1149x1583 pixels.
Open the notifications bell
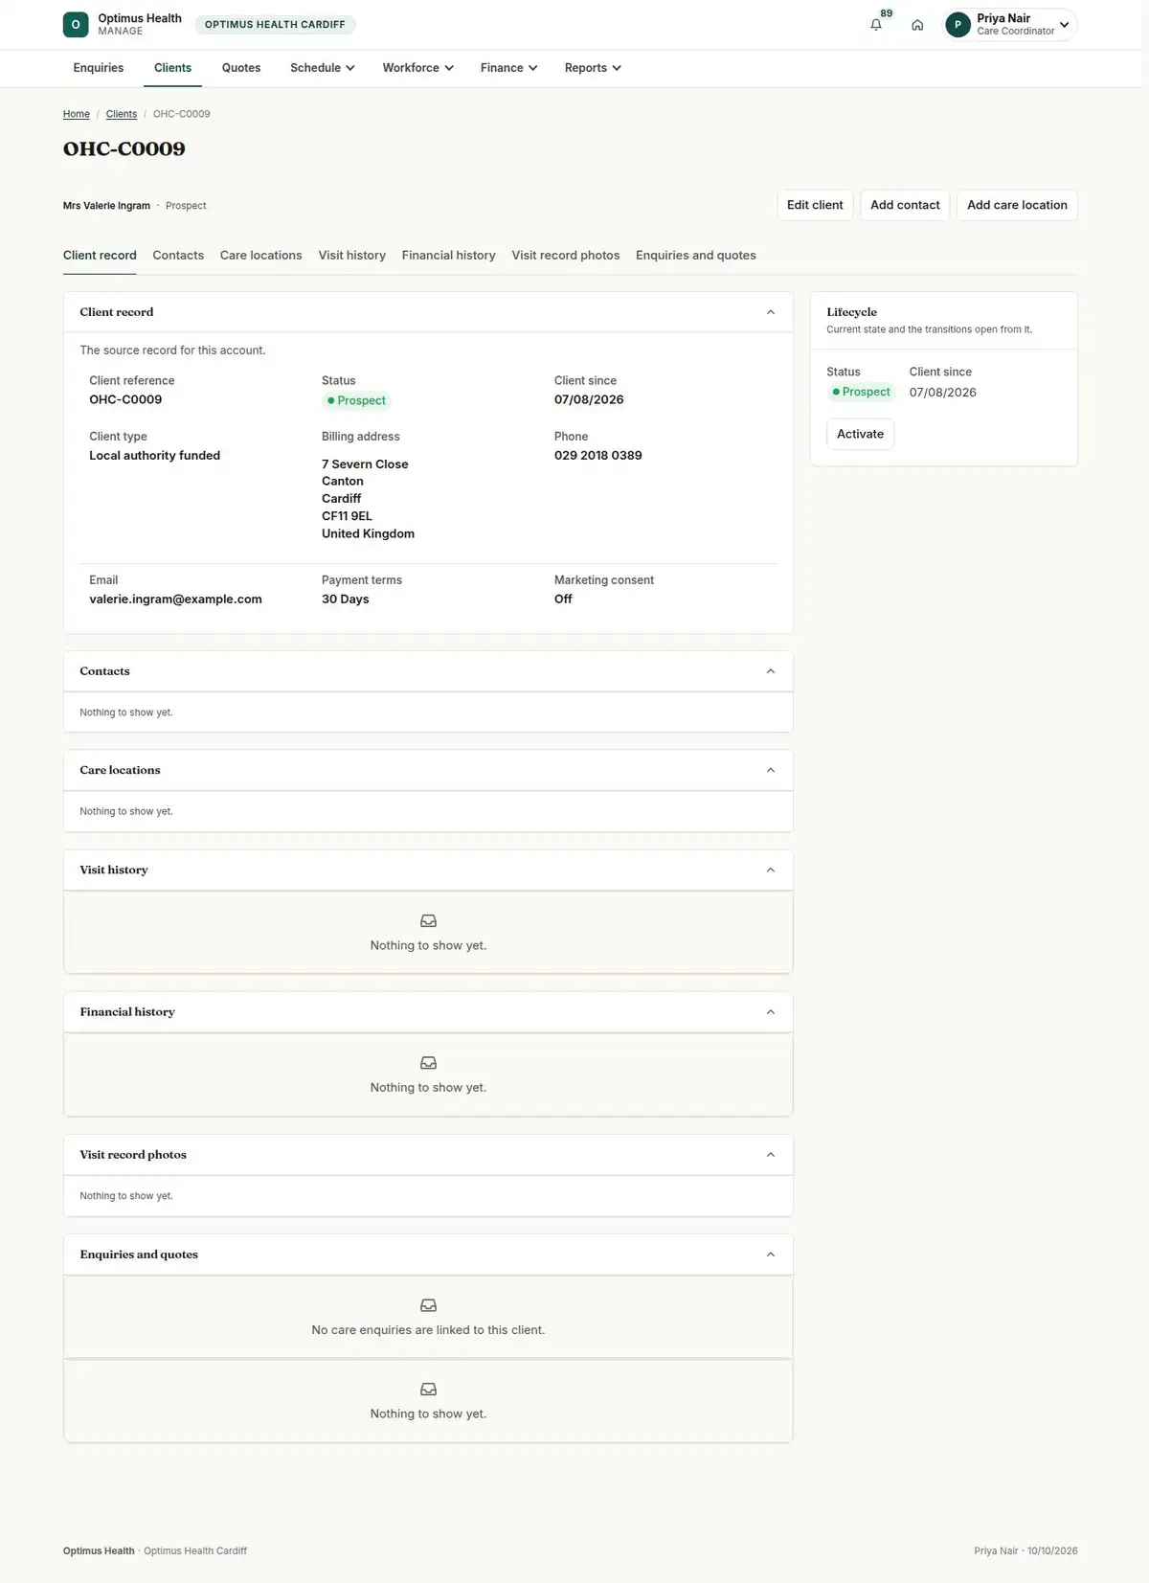tap(876, 25)
